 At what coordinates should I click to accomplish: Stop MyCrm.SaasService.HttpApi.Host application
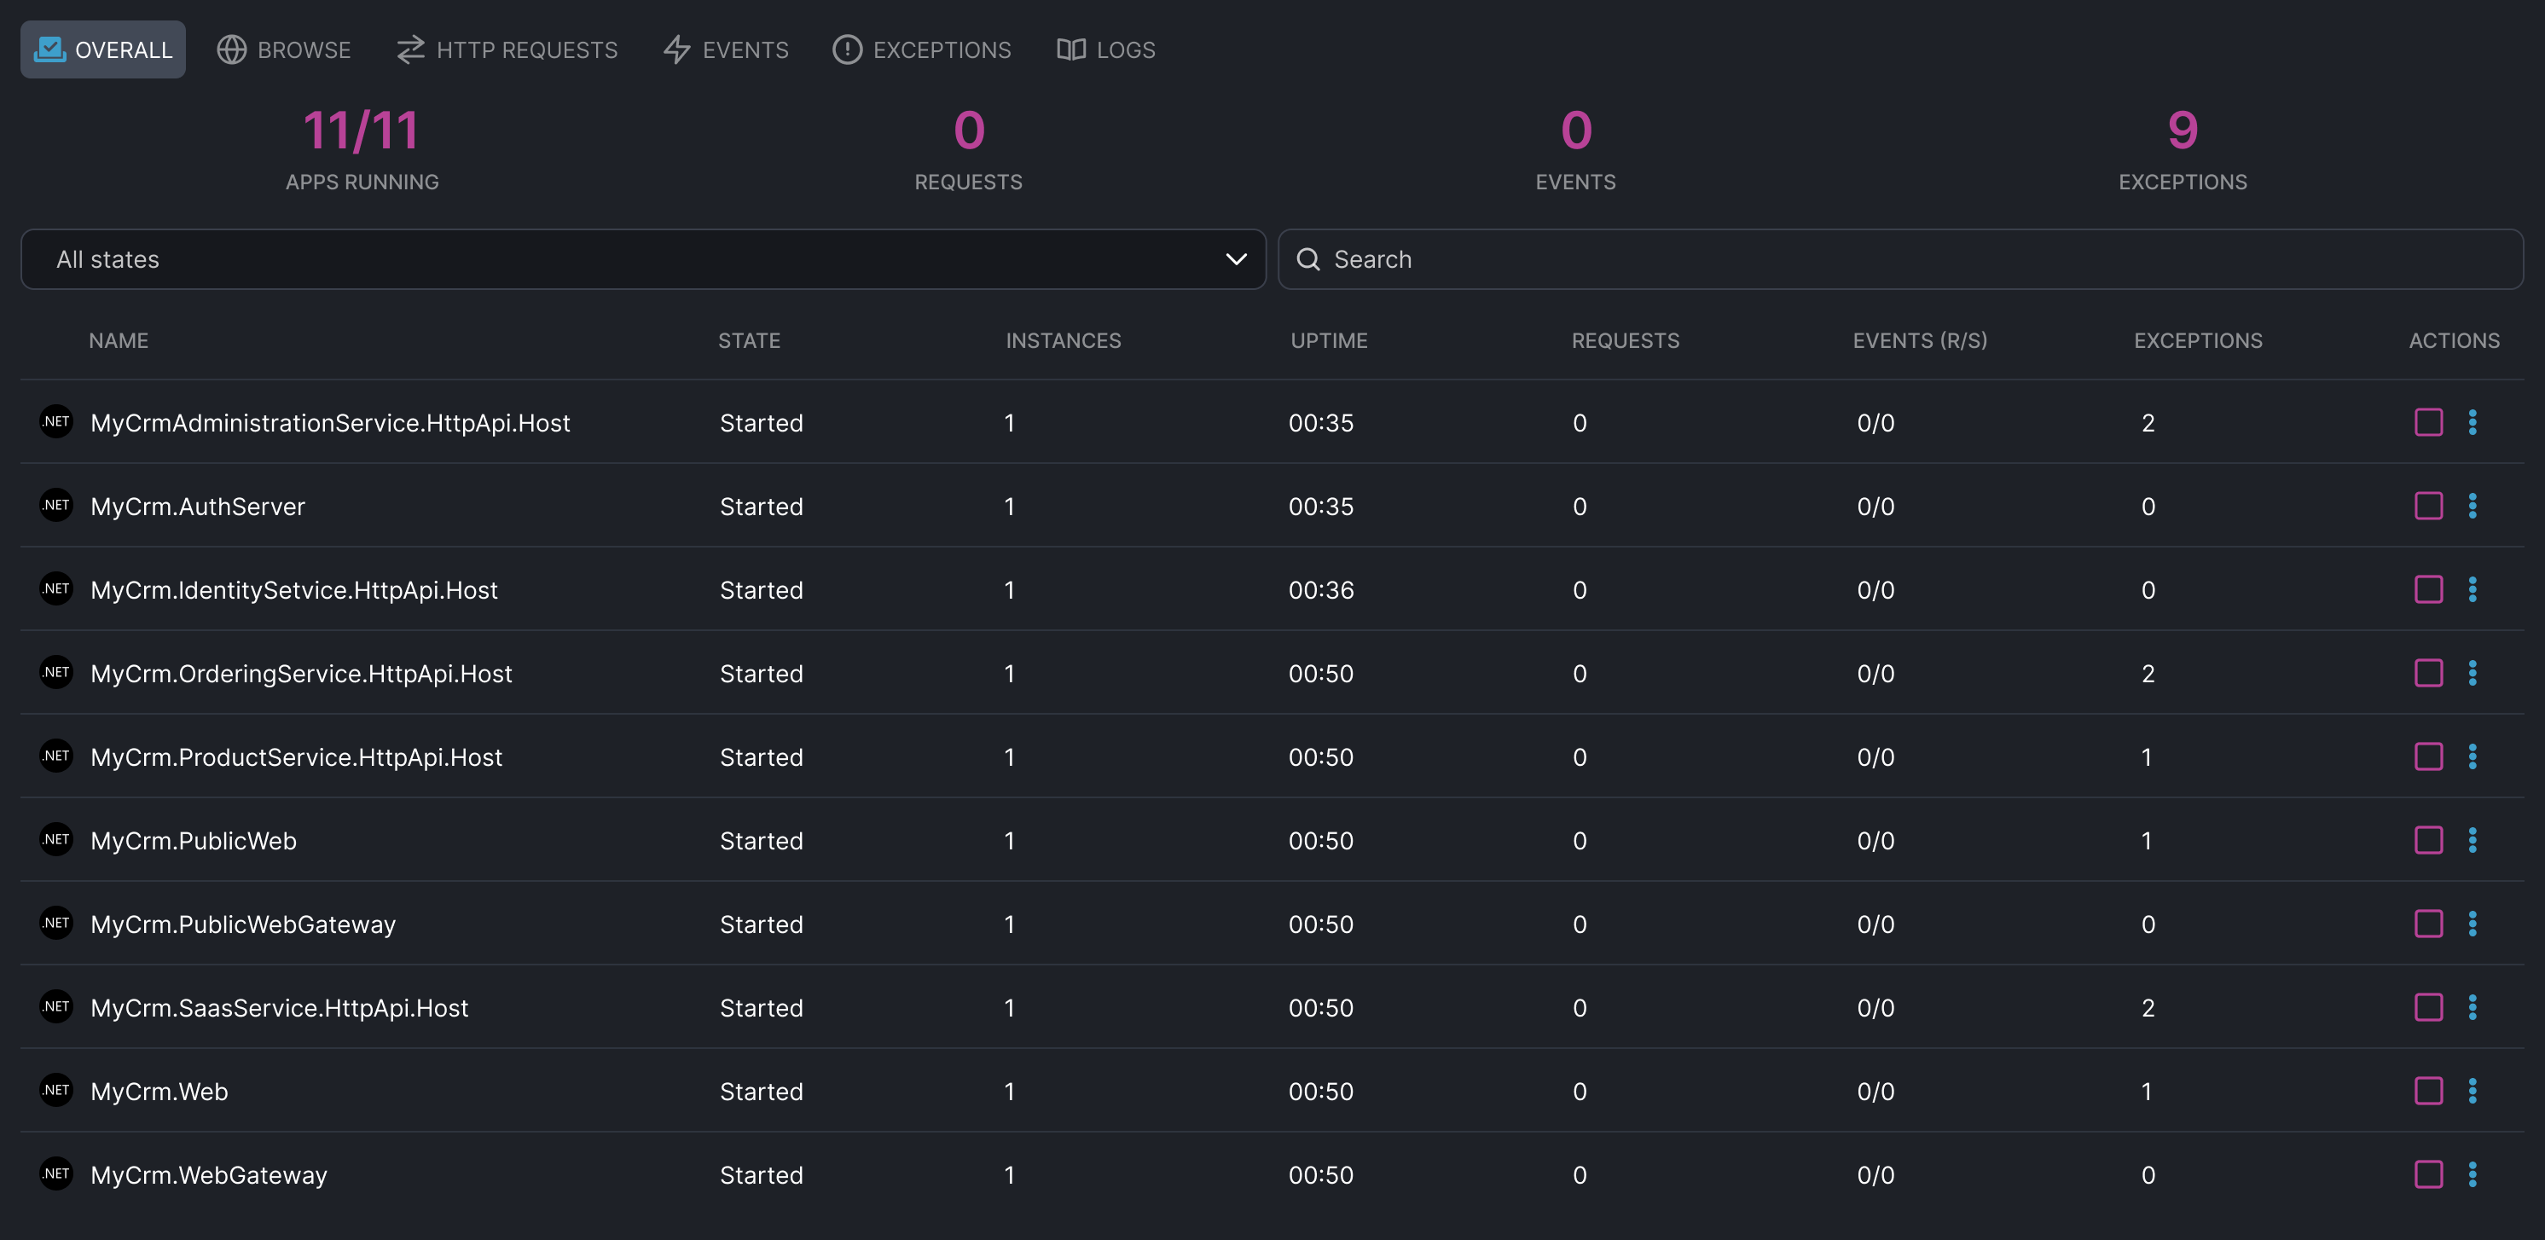[2427, 1007]
